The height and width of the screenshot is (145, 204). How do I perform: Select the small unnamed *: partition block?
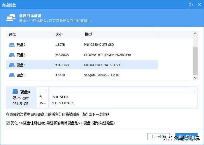[x=42, y=97]
